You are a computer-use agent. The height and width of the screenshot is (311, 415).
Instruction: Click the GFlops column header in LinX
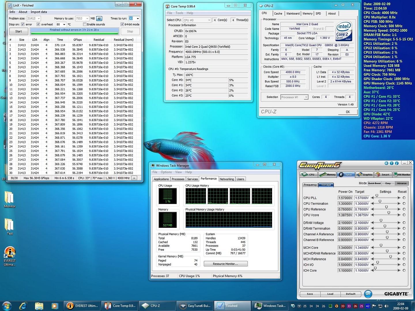78,40
